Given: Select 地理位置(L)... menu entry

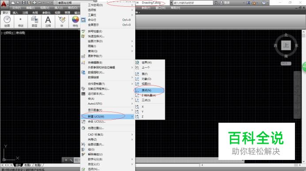Looking at the screenshot, I should (x=108, y=128).
